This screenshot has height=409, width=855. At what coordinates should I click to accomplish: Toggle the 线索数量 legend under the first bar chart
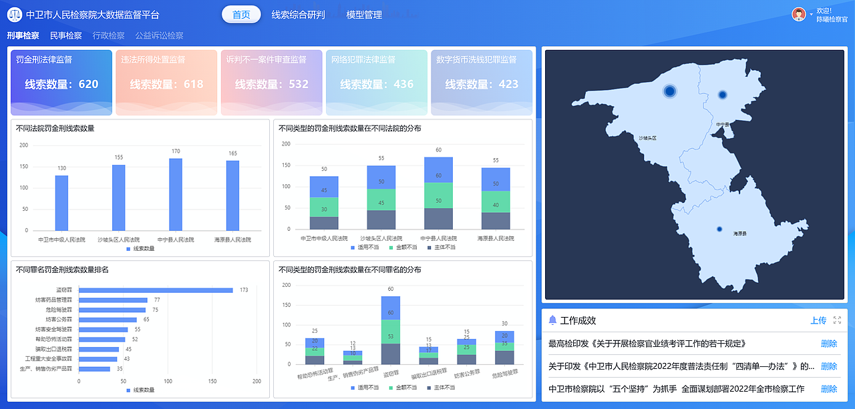(140, 250)
